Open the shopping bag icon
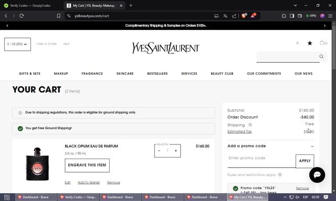The width and height of the screenshot is (336, 201). tap(323, 43)
